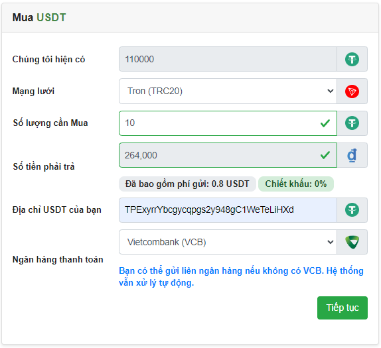The width and height of the screenshot is (381, 348).
Task: Expand the payment bank chevron arrow
Action: coord(330,242)
